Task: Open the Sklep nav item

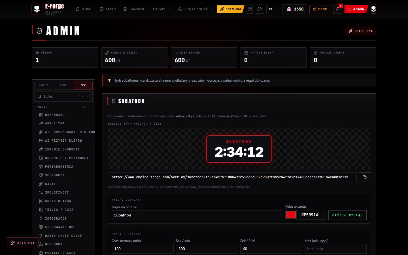Action: pyautogui.click(x=108, y=9)
